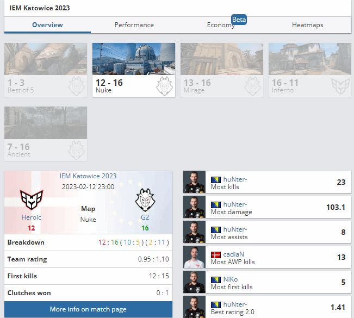Image resolution: width=354 pixels, height=318 pixels.
Task: Click Bosnia flag next to NiKo
Action: coord(216,280)
